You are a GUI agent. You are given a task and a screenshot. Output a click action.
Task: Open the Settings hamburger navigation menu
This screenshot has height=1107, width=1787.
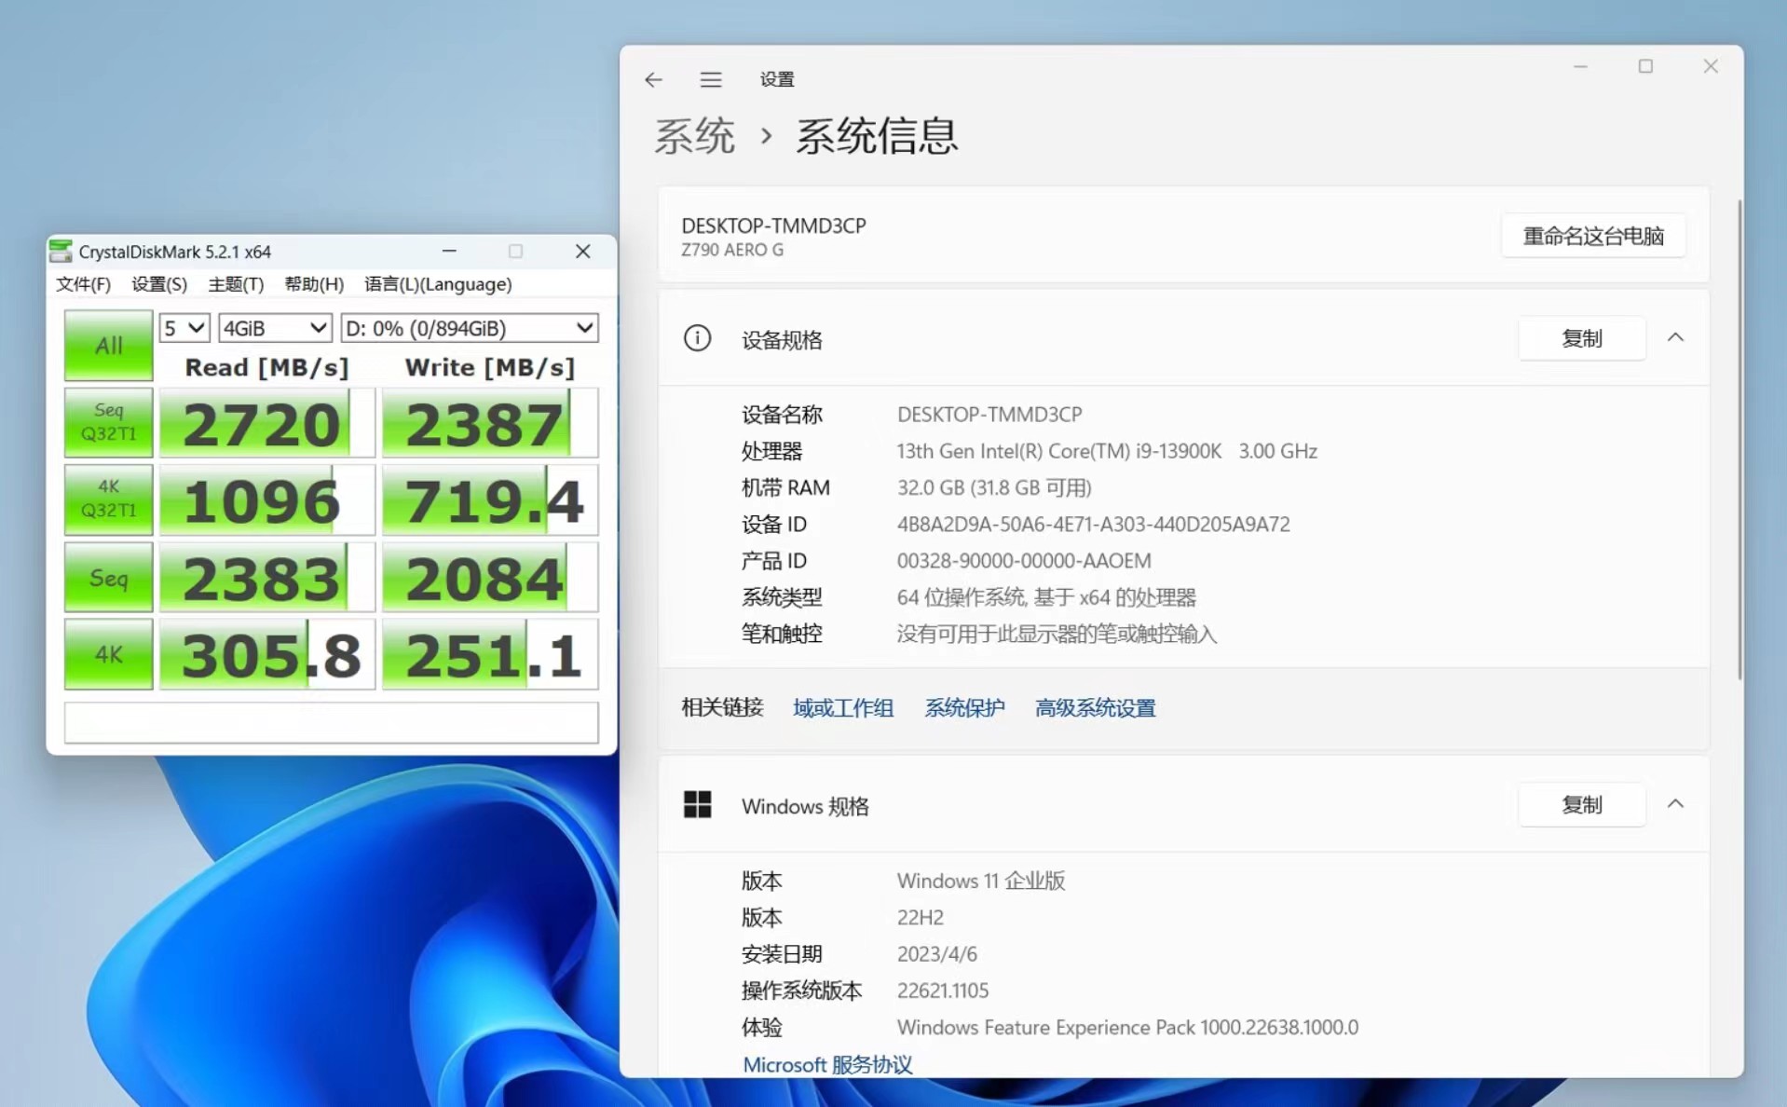point(711,80)
